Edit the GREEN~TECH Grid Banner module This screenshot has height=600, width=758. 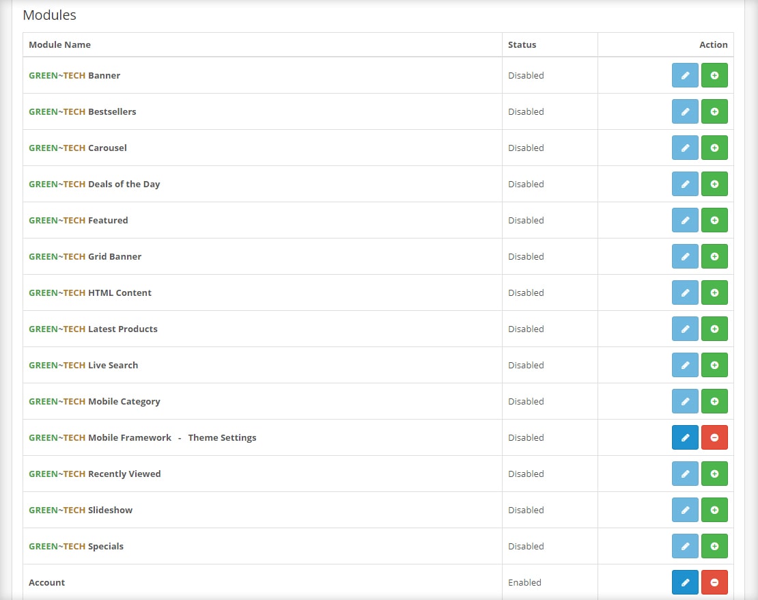click(685, 256)
